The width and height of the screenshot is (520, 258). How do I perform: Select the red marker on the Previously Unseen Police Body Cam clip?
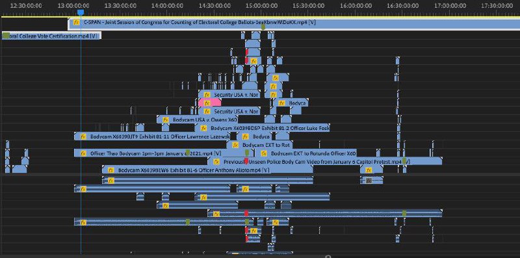pyautogui.click(x=246, y=162)
